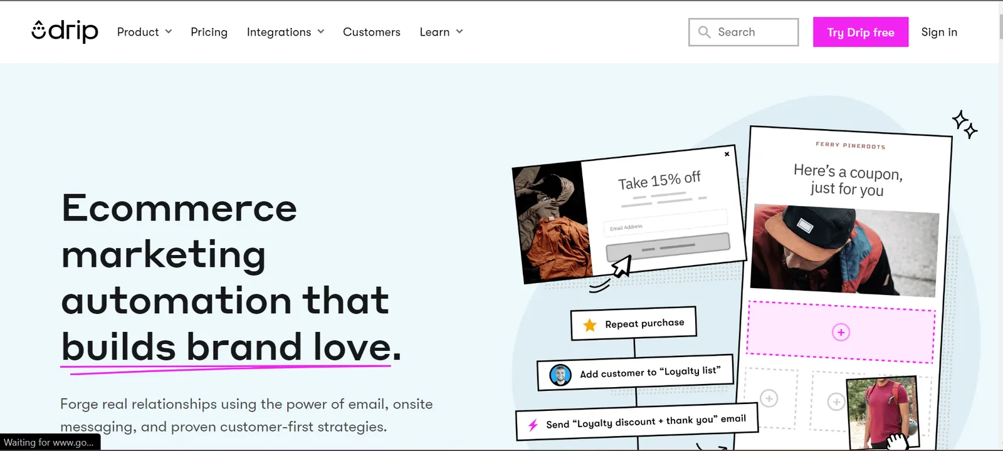Open the Product menu label
Screen dimensions: 1003x451
click(x=138, y=32)
